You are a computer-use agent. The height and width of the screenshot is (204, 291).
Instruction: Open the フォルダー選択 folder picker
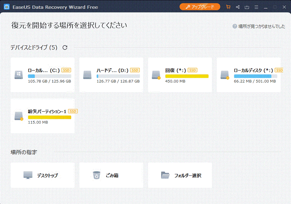tap(180, 175)
